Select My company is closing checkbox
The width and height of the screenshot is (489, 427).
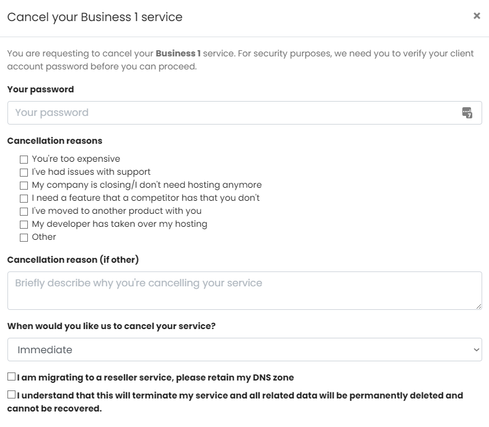[x=24, y=185]
